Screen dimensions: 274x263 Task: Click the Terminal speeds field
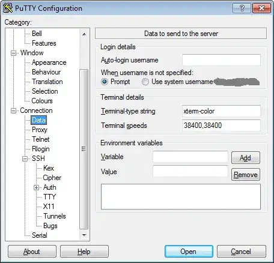pos(221,125)
